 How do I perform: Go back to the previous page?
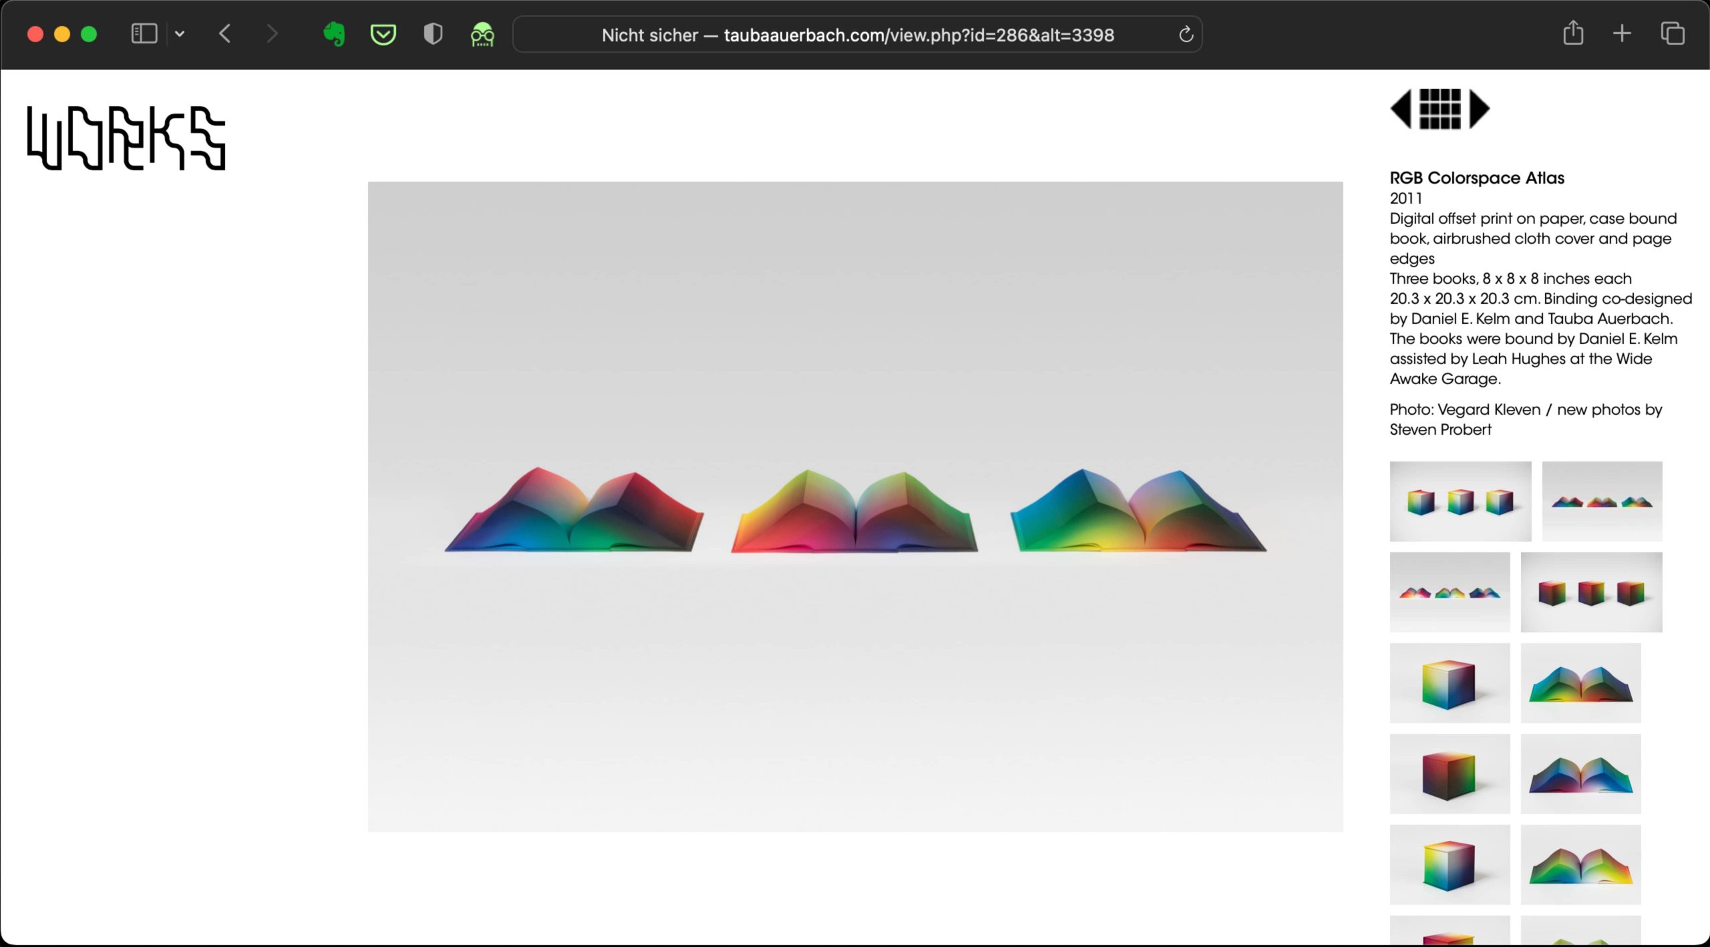pos(225,33)
